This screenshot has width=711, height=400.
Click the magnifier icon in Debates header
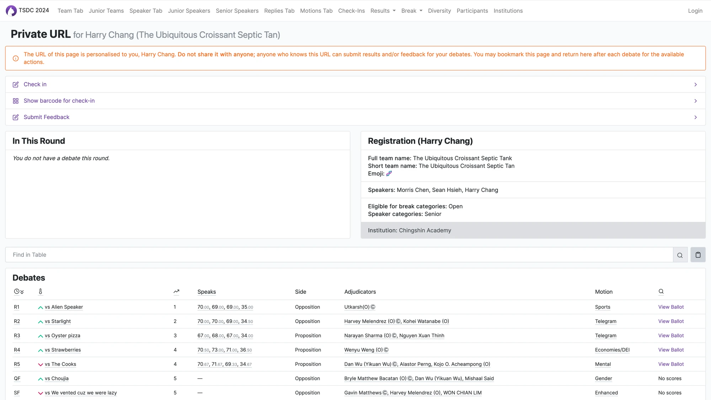[x=661, y=292]
